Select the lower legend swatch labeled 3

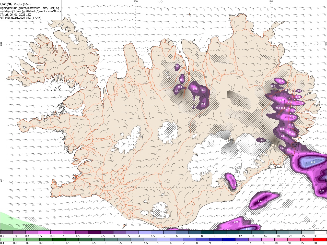pos(111,239)
